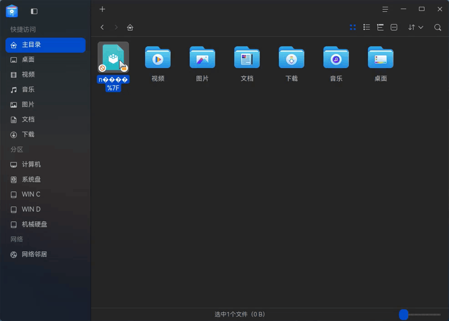This screenshot has width=449, height=321.
Task: Open 文档 in the sidebar
Action: pos(46,120)
